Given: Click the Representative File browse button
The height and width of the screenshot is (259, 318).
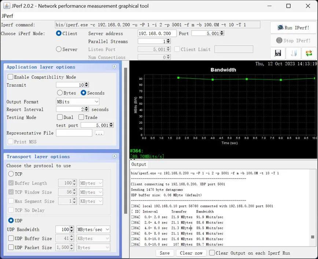Looking at the screenshot, I should click(x=99, y=133).
